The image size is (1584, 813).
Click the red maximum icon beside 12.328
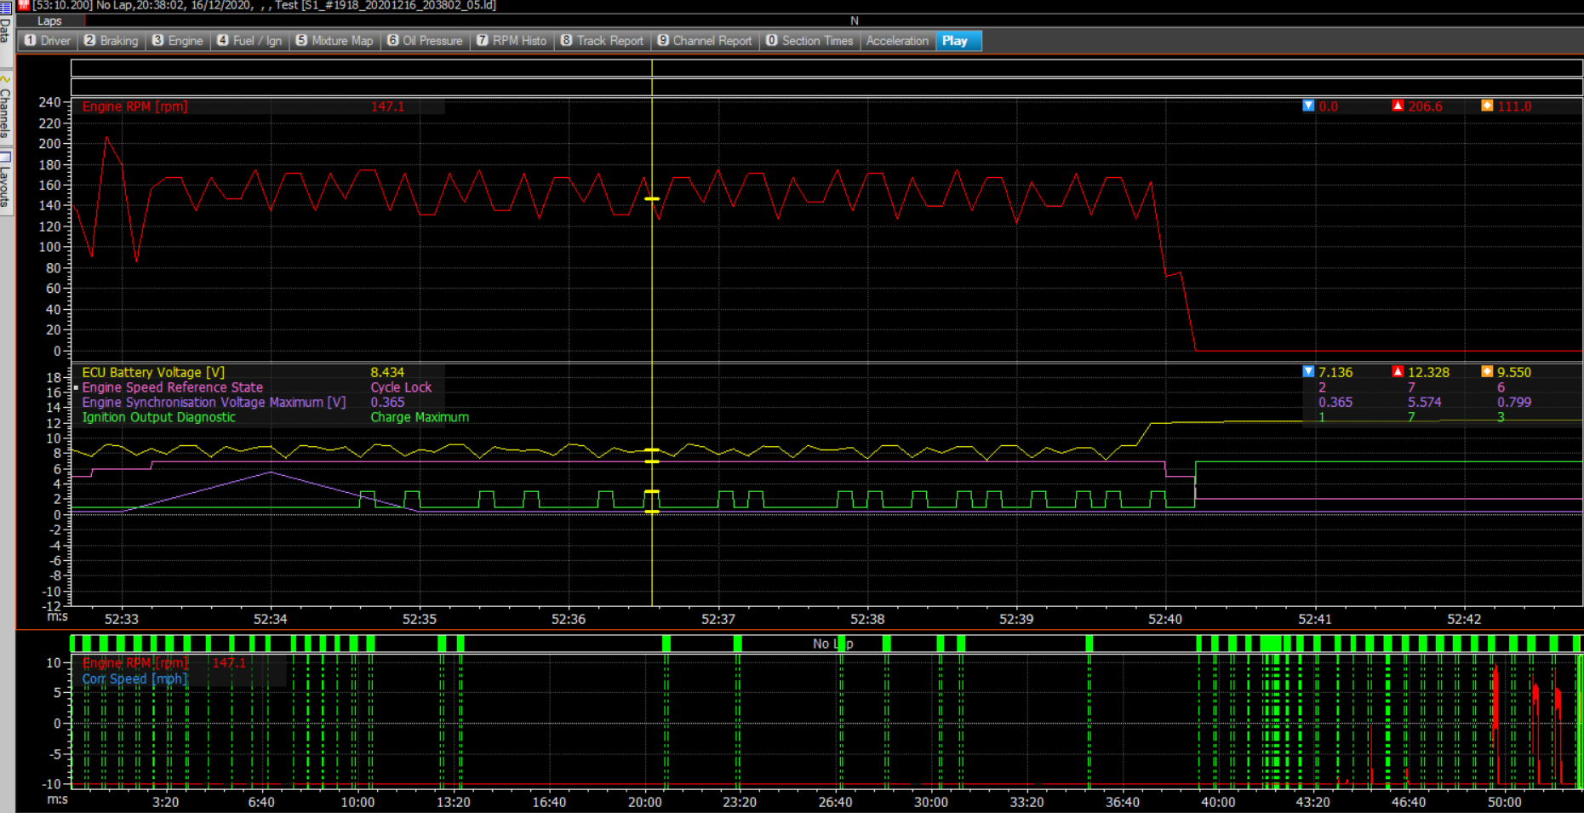(1398, 372)
